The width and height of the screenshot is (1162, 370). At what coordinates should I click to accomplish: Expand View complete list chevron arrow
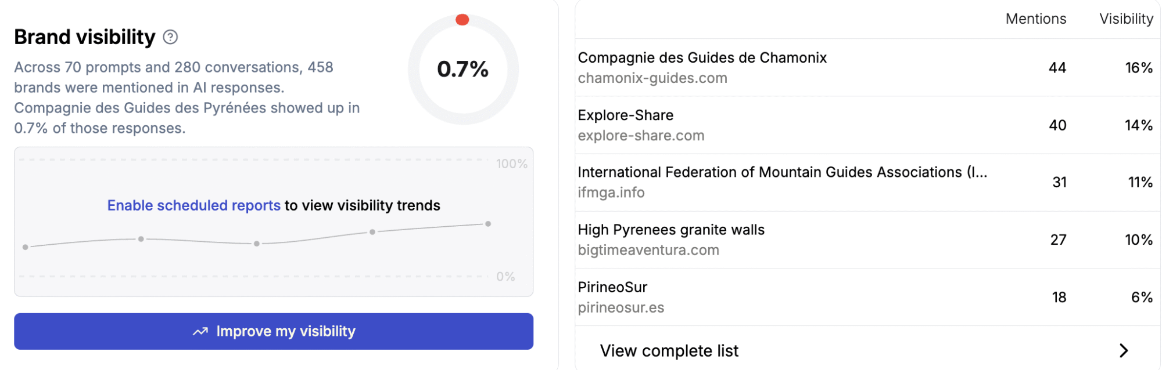tap(1124, 350)
